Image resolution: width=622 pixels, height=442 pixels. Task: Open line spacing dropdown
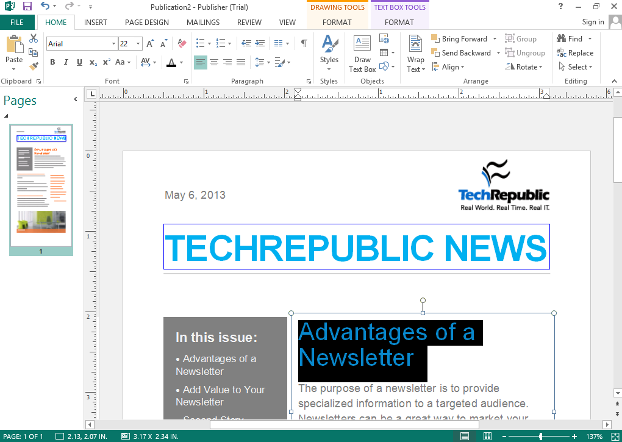262,62
